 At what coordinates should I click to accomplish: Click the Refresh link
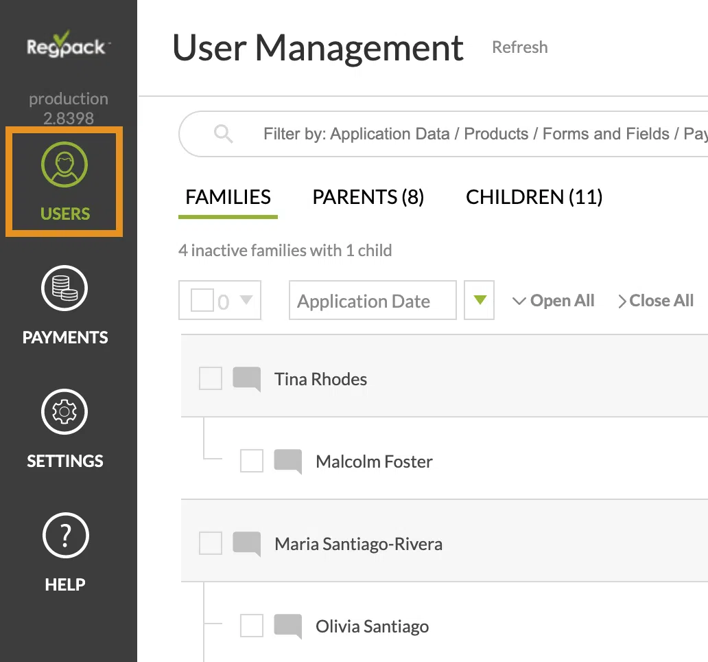519,47
